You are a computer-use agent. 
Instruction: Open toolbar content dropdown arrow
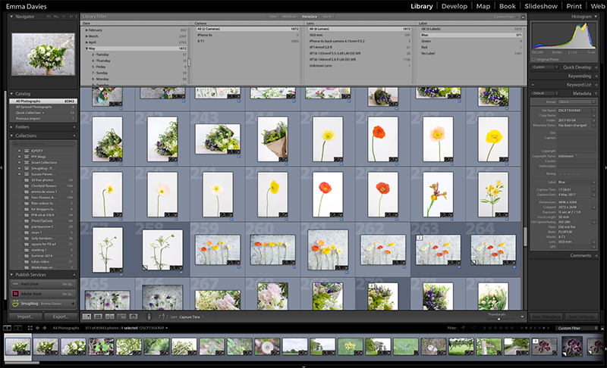[x=522, y=317]
